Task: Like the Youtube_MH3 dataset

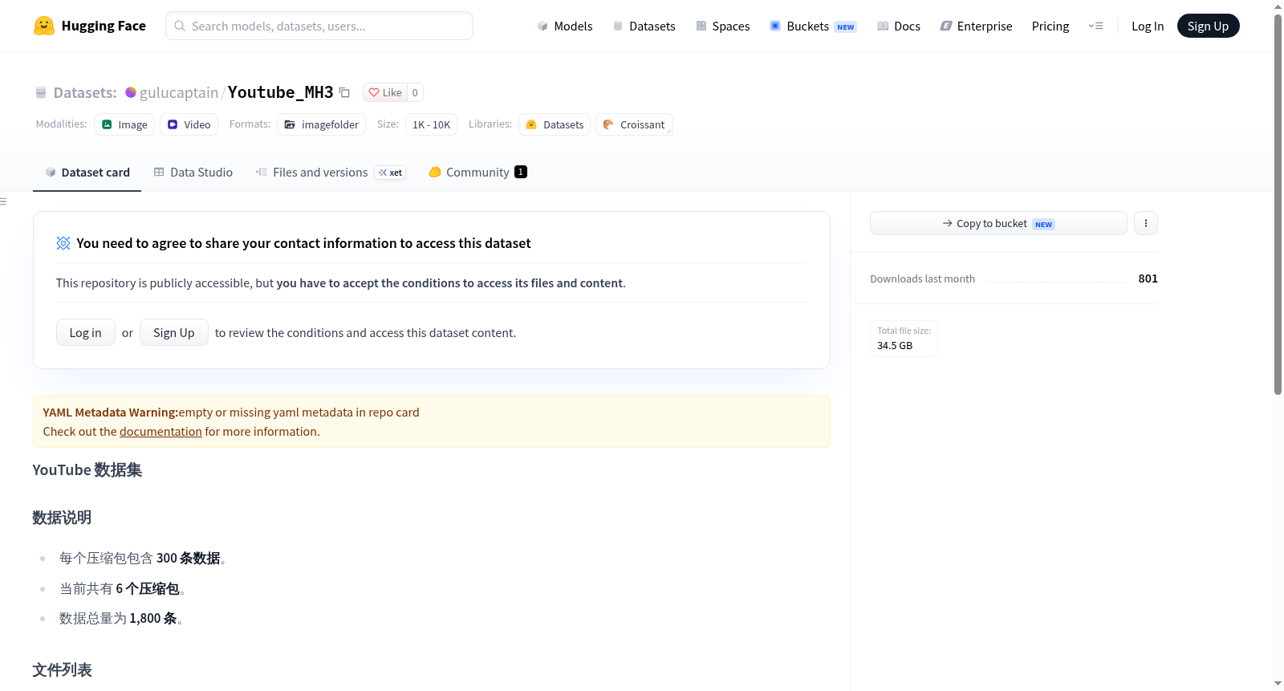Action: (x=385, y=92)
